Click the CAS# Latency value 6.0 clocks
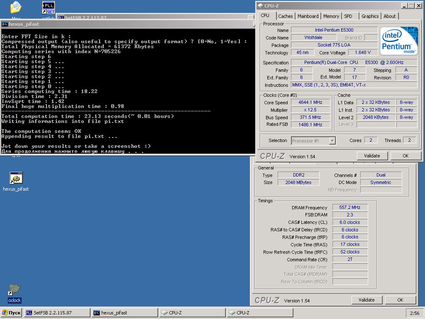425x319 pixels. tap(350, 222)
